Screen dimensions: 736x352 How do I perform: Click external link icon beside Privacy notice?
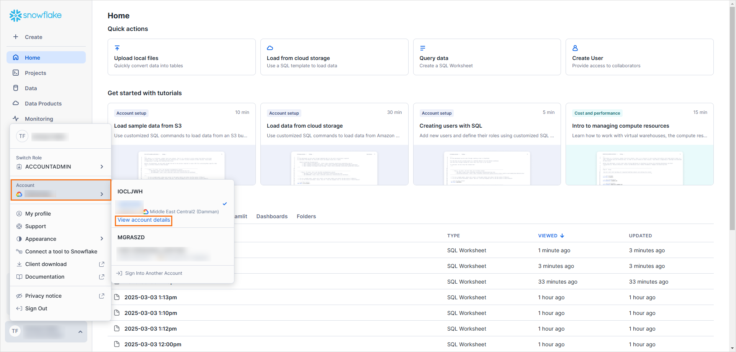click(101, 296)
